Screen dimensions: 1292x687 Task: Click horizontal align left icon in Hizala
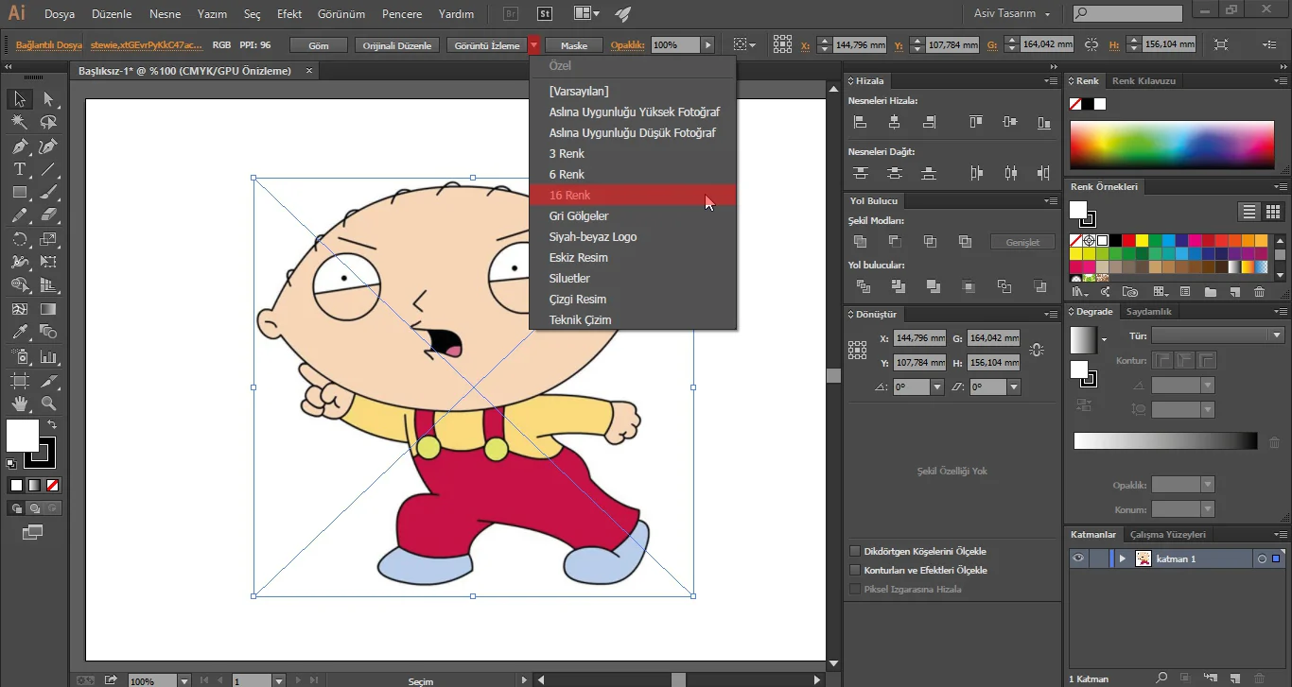[x=860, y=122]
